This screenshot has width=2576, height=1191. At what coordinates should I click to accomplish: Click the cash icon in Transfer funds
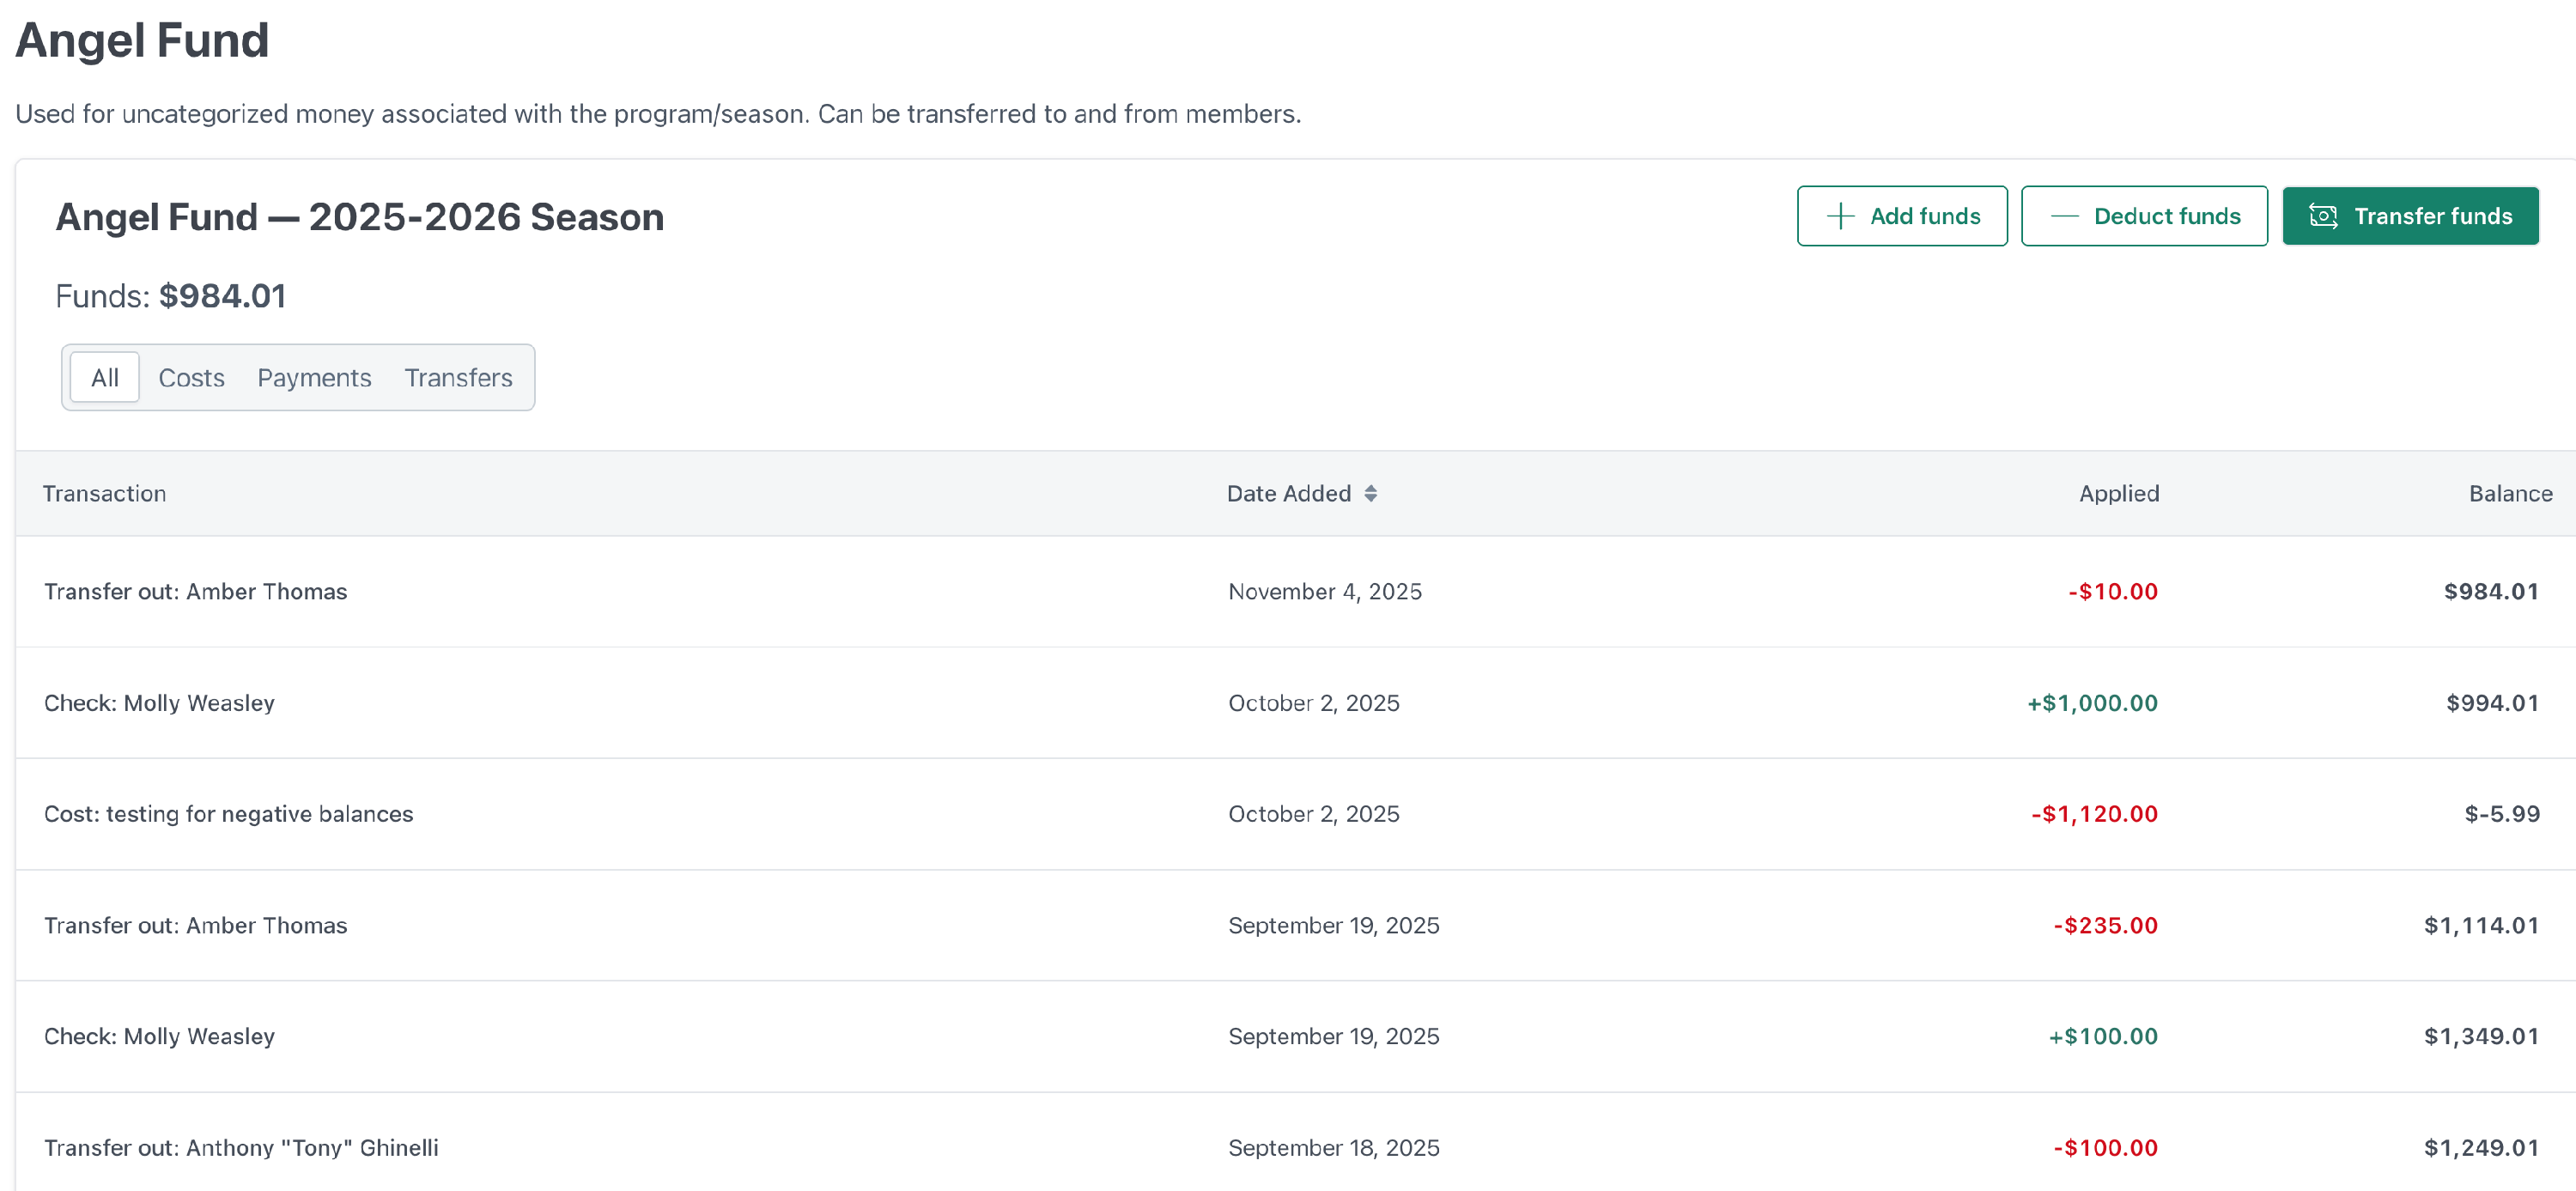pos(2323,216)
